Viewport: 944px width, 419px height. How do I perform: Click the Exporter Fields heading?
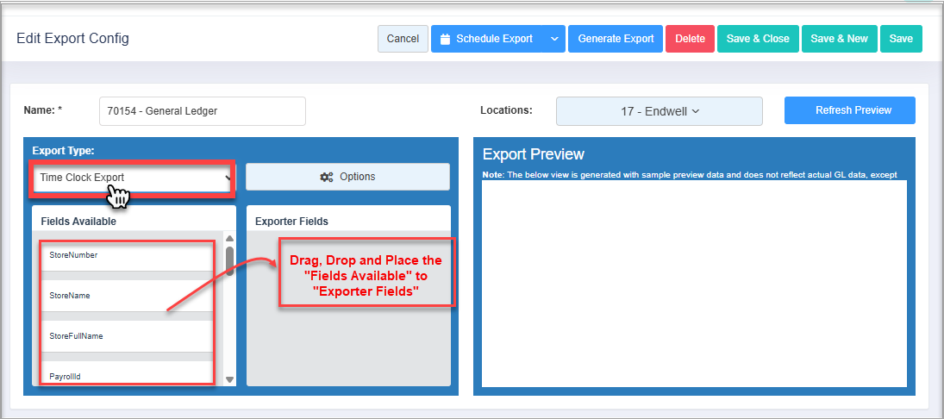tap(291, 222)
